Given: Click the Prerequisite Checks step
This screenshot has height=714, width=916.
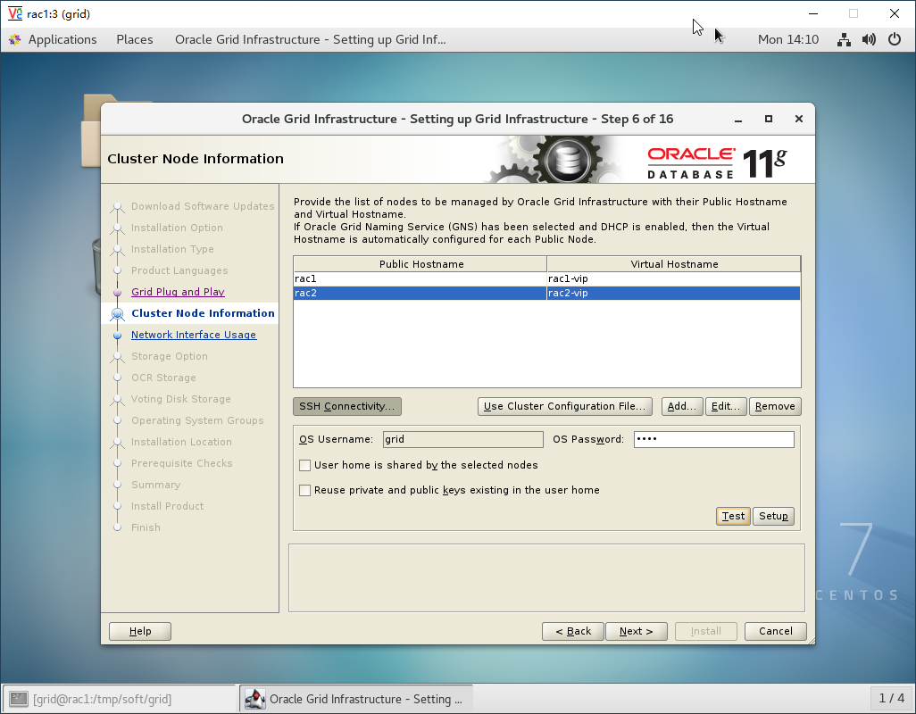Looking at the screenshot, I should point(181,463).
